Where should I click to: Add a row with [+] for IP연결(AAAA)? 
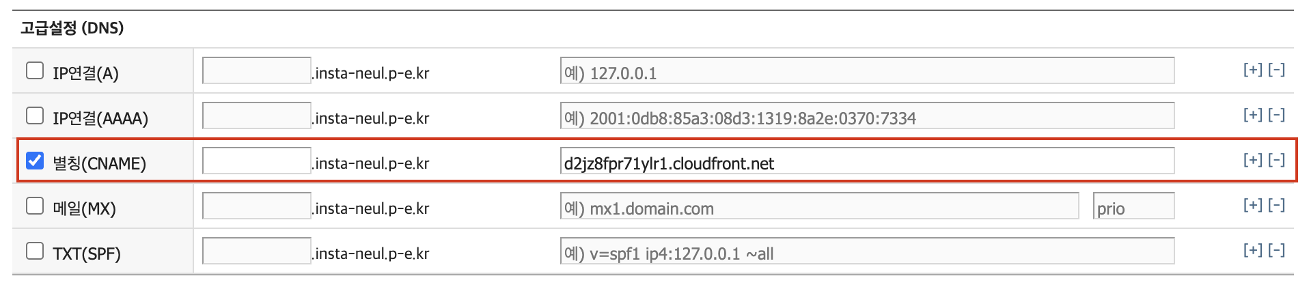coord(1253,115)
